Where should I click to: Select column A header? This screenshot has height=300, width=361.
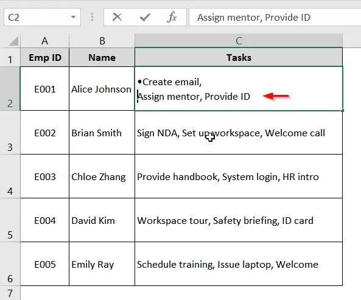tap(44, 41)
